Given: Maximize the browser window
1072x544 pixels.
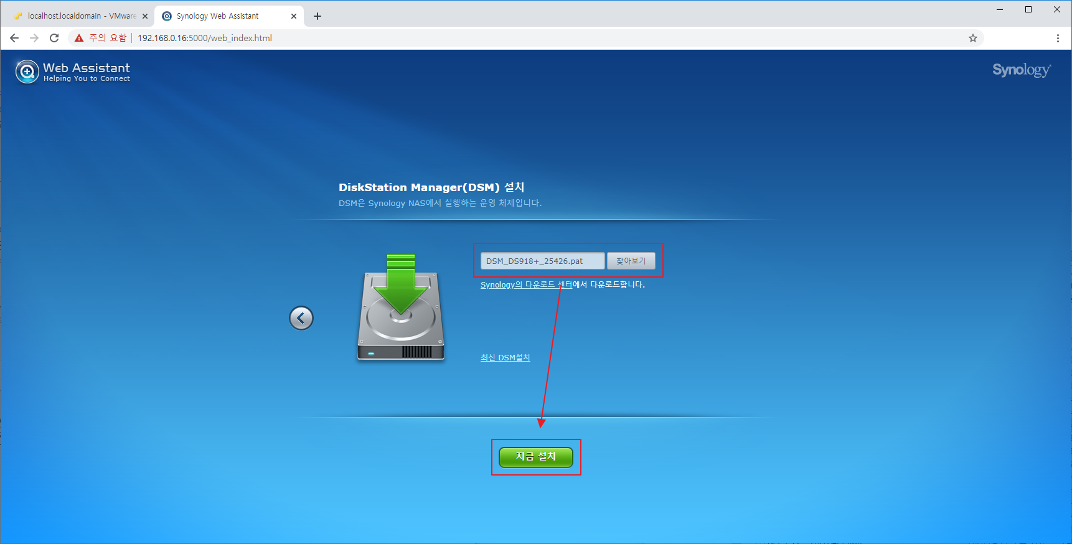Looking at the screenshot, I should pyautogui.click(x=1028, y=9).
